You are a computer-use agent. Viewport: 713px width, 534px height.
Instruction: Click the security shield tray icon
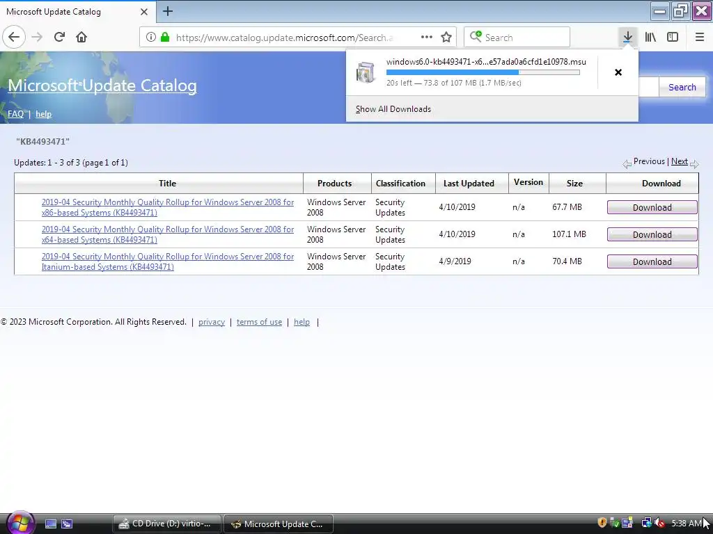pos(602,523)
